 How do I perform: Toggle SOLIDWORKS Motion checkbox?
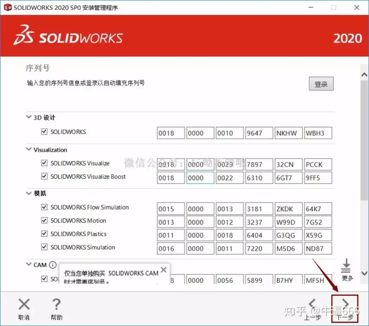click(44, 220)
